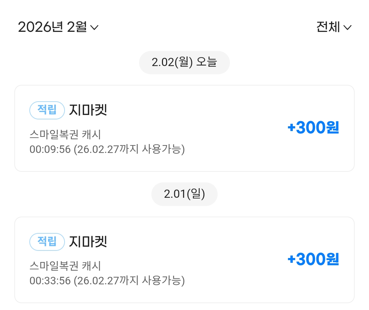
Task: Click the chevron next to 2026년 2월
Action: pyautogui.click(x=94, y=27)
